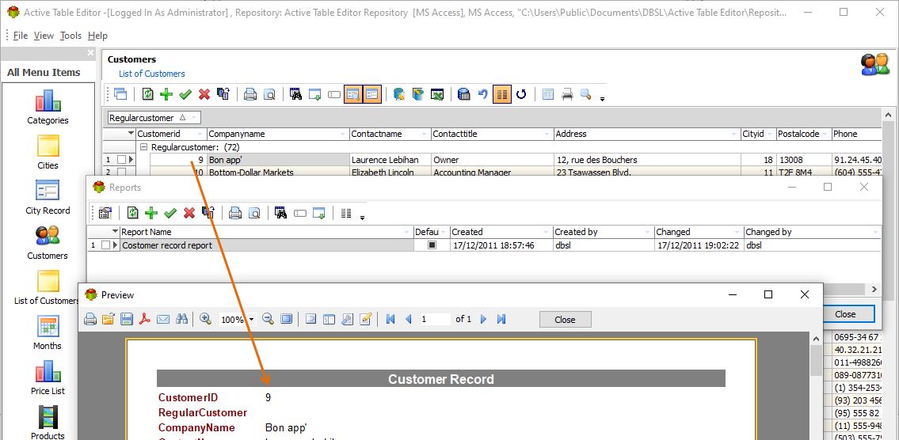This screenshot has width=899, height=440.
Task: Click green plus add-record icon in Customers toolbar
Action: (166, 94)
